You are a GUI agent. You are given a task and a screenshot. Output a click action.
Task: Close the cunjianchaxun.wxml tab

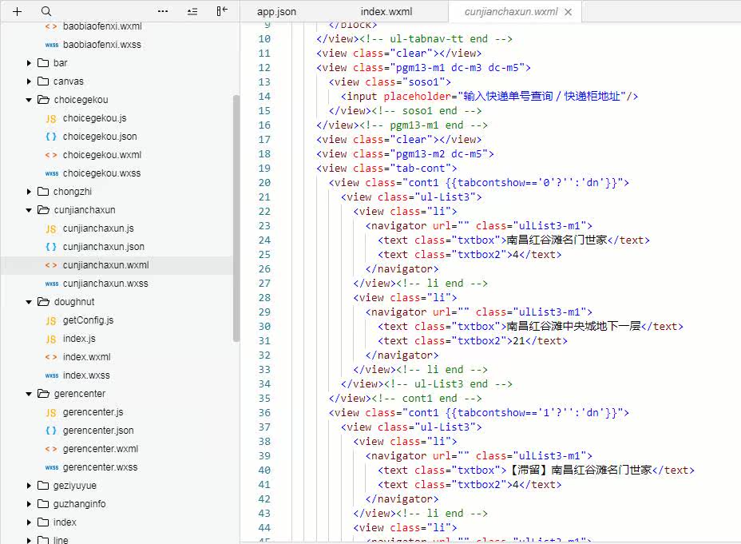click(x=569, y=12)
